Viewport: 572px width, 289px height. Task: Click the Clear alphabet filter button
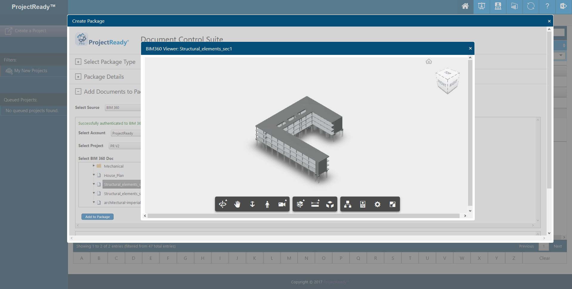545,258
